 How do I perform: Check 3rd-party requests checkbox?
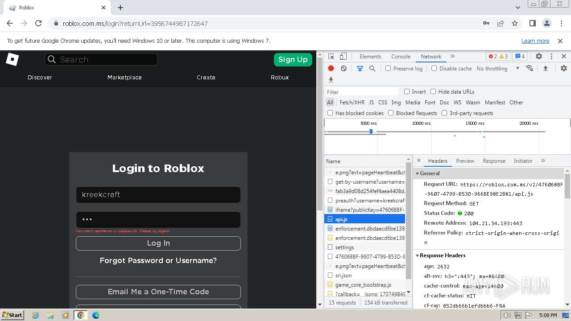444,113
